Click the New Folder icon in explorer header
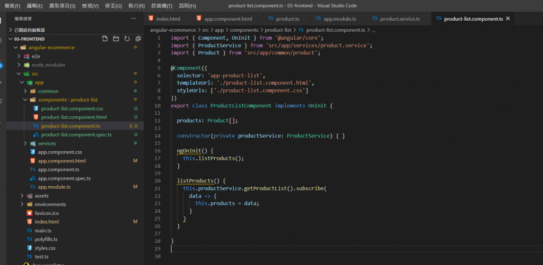Image resolution: width=543 pixels, height=265 pixels. pos(116,39)
